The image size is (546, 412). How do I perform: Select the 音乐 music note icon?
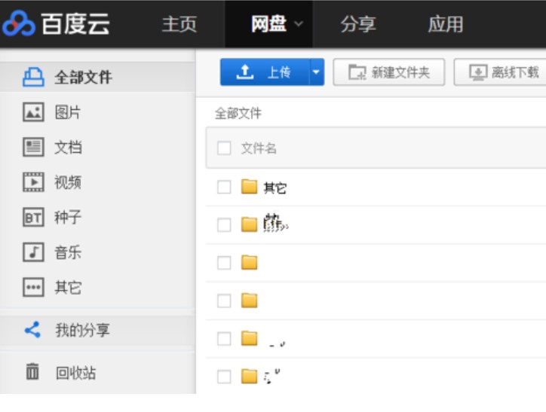(x=33, y=252)
